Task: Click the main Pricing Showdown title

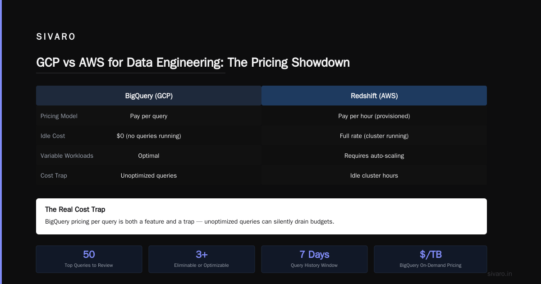Action: click(x=193, y=62)
